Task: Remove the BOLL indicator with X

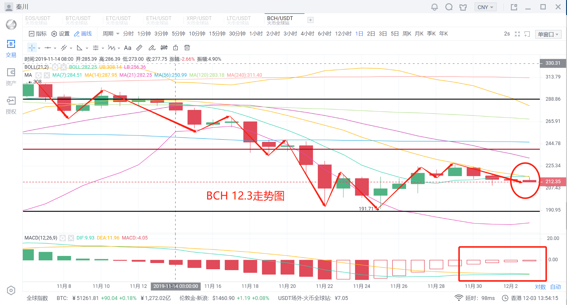Action: coord(63,67)
